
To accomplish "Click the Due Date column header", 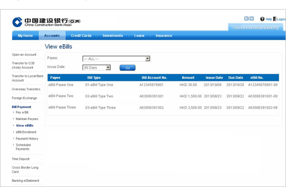I will click(236, 78).
